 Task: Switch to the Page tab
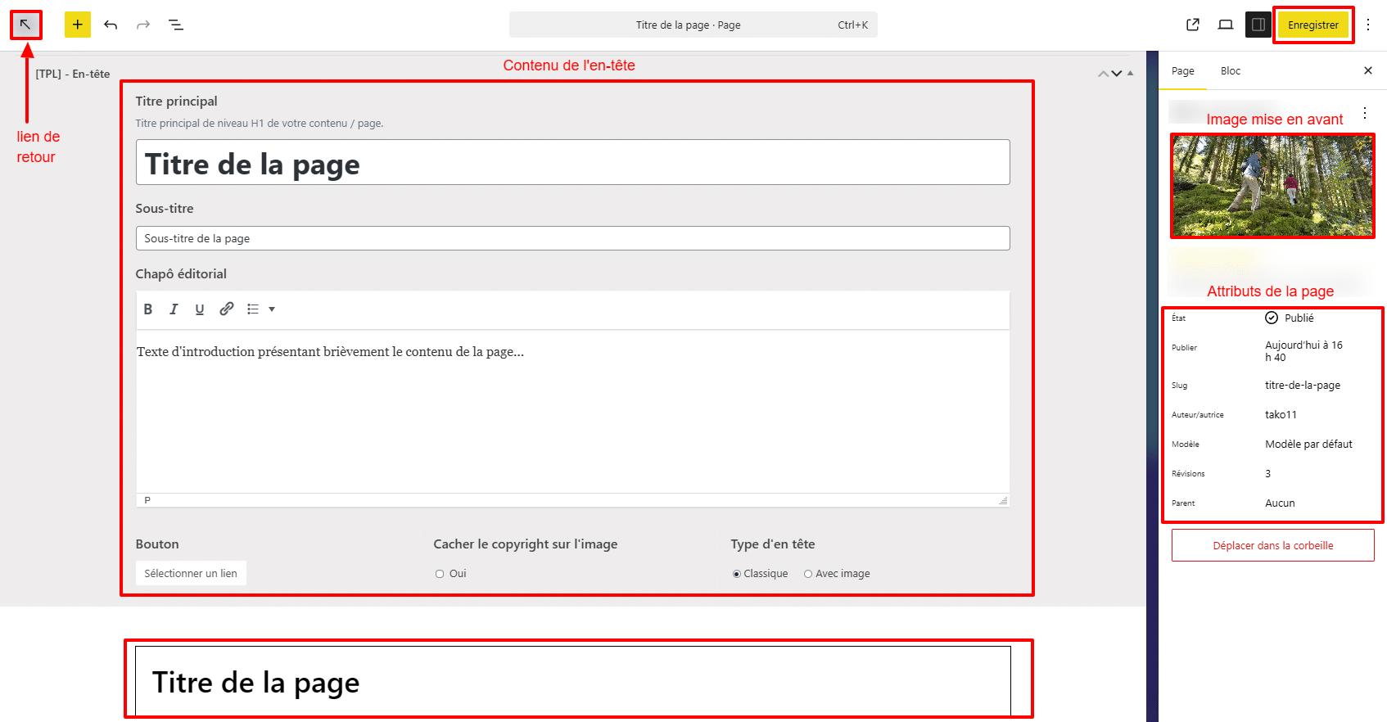(x=1182, y=71)
